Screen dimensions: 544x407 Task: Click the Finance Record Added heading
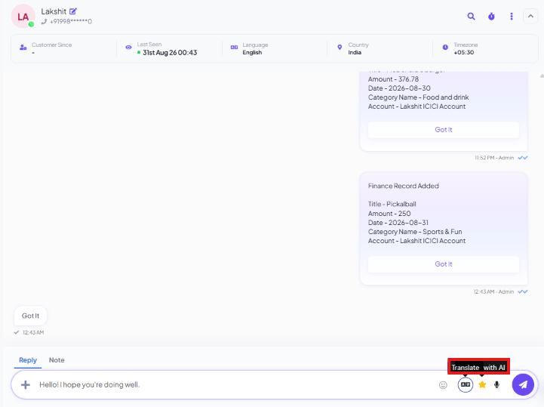[403, 187]
